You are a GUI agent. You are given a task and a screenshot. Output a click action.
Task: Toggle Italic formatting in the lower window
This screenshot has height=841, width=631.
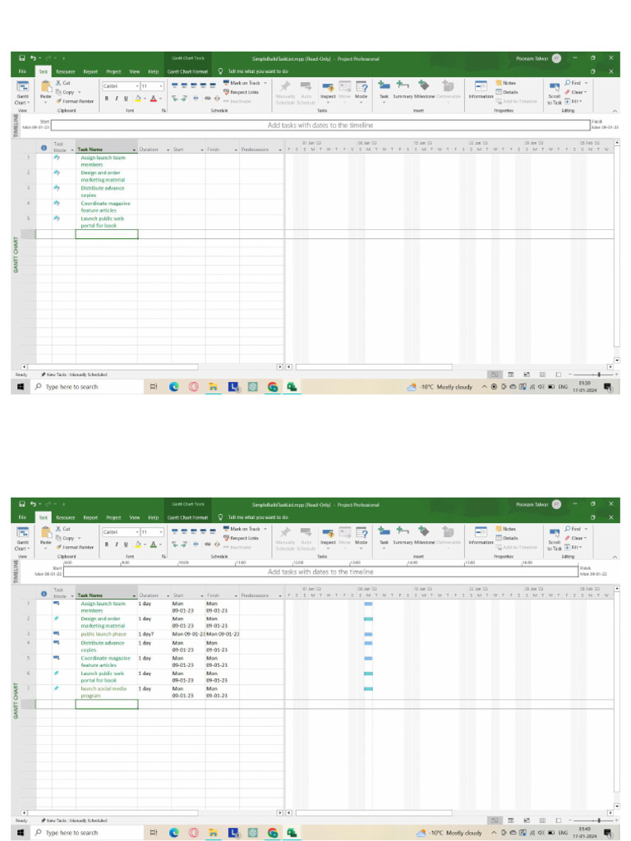(116, 544)
